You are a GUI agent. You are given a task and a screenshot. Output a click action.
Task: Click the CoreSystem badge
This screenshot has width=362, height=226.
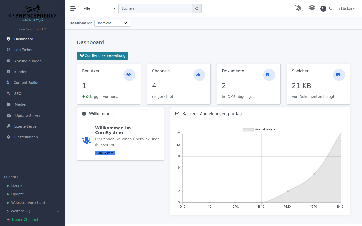pos(105,153)
